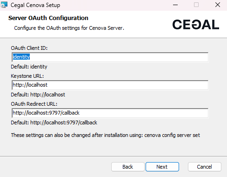The height and width of the screenshot is (177, 227).
Task: Cancel the Cenova setup
Action: click(205, 167)
